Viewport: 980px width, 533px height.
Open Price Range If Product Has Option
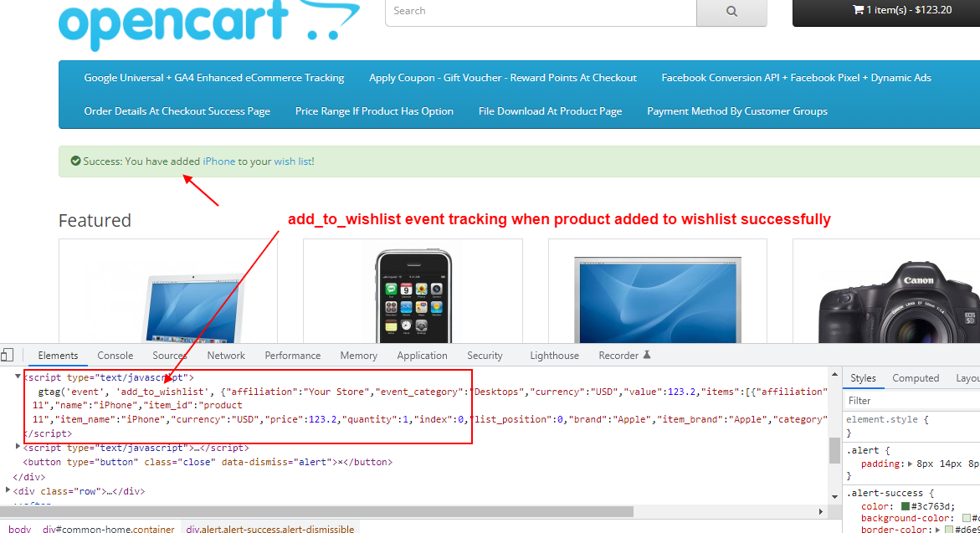tap(374, 111)
